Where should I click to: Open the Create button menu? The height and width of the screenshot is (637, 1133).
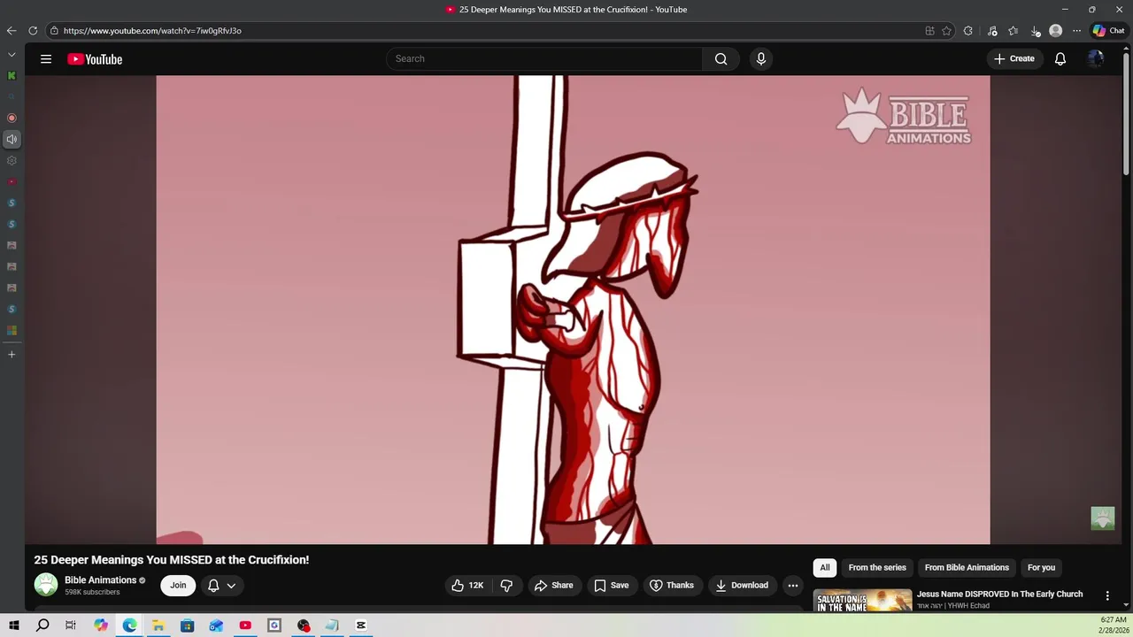click(1014, 59)
